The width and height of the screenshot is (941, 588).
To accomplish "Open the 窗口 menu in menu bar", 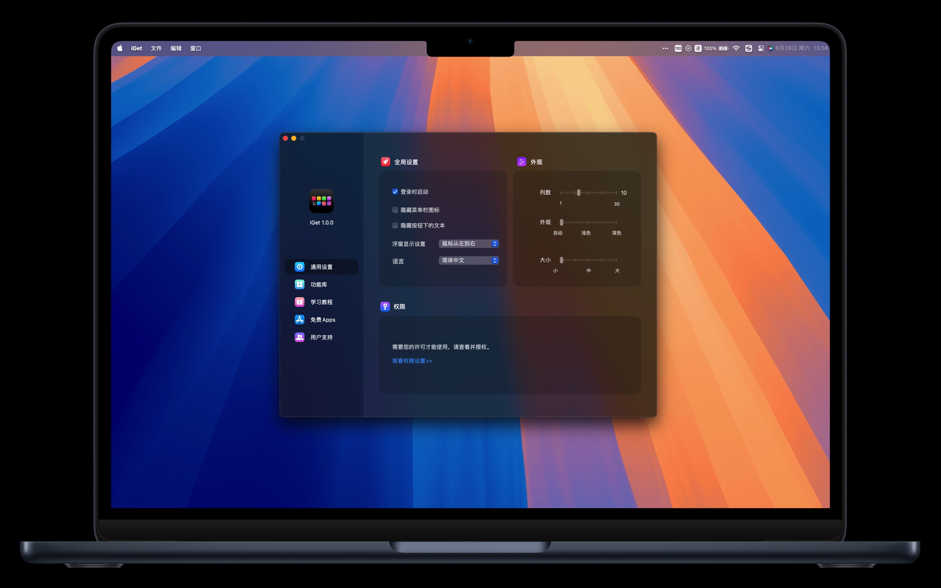I will pos(196,48).
